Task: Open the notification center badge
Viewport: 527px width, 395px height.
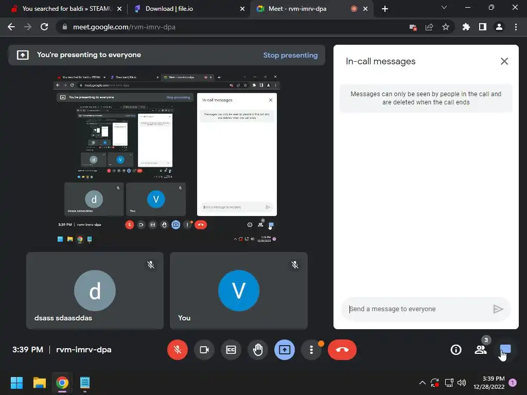Action: point(513,383)
